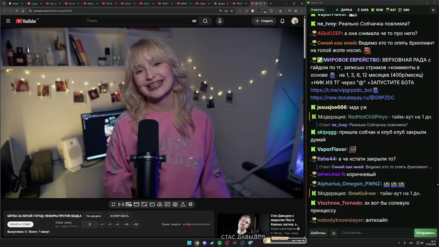Viewport: 439px width, 247px height.
Task: Open Chrome from the taskbar
Action: [197, 243]
